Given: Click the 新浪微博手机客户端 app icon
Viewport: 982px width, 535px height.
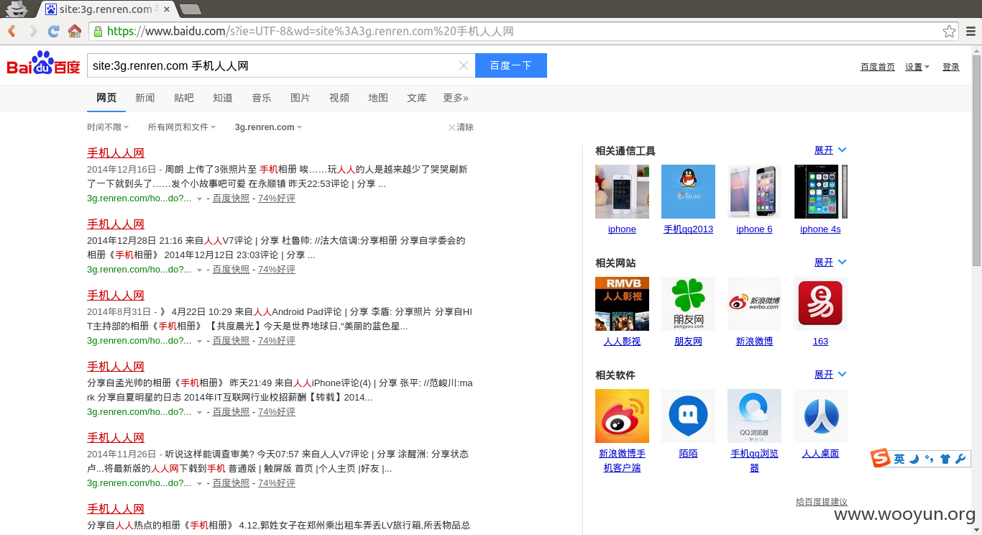Looking at the screenshot, I should [x=622, y=416].
